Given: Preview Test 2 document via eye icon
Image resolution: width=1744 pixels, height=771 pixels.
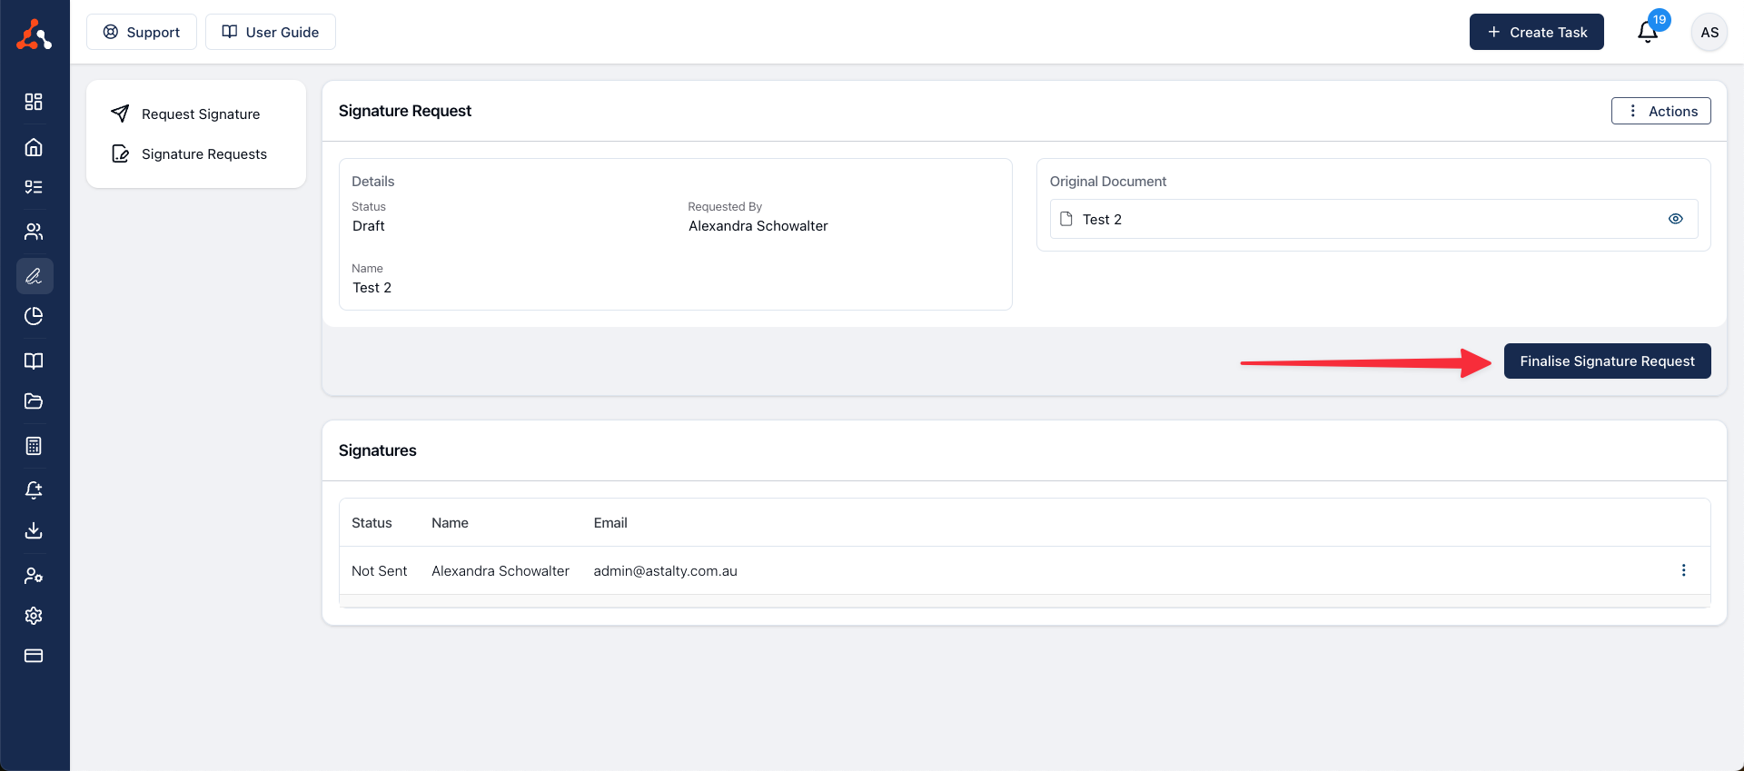Looking at the screenshot, I should click(1676, 219).
